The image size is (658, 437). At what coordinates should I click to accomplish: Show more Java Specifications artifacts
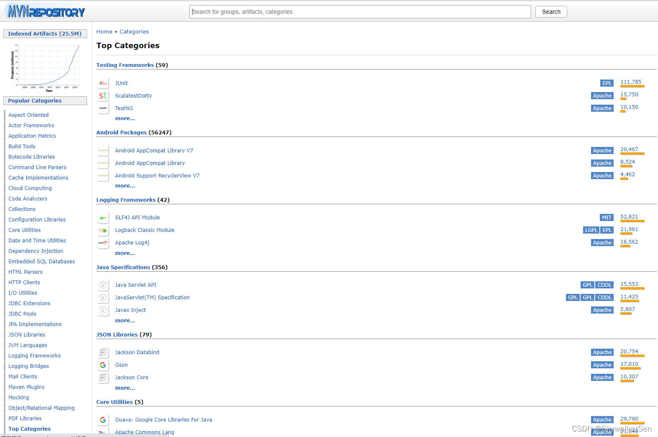125,321
